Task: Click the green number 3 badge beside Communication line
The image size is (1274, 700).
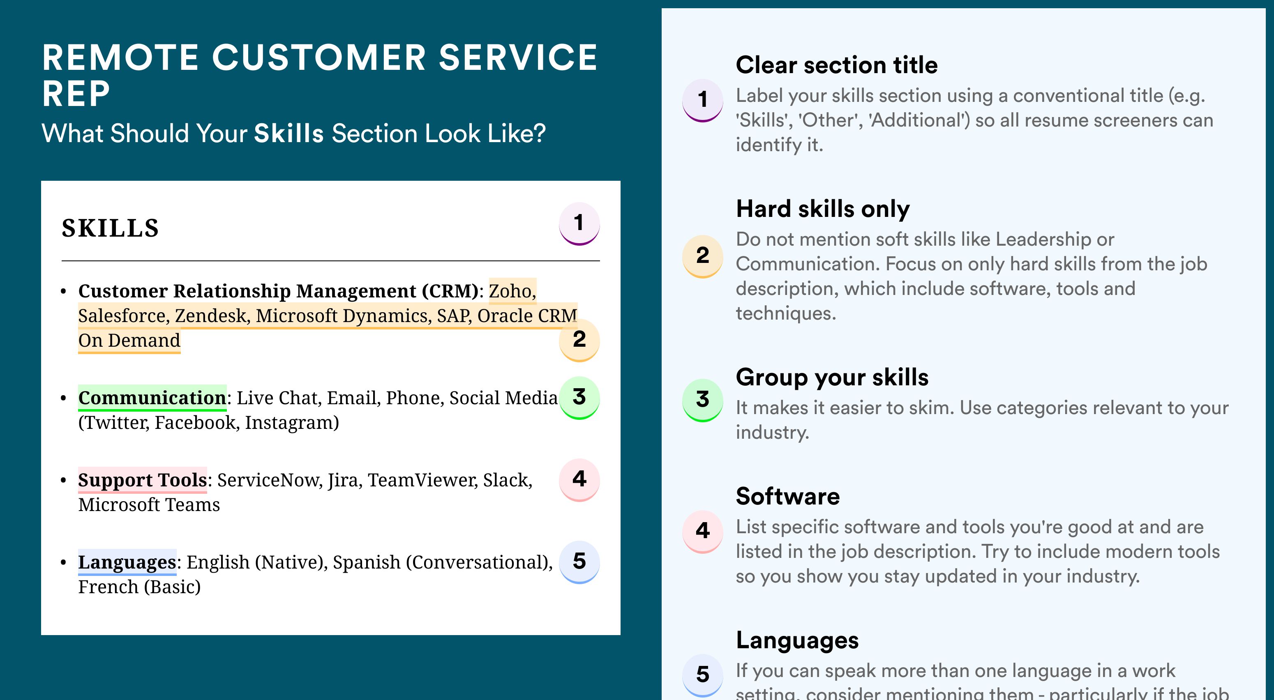Action: 579,398
